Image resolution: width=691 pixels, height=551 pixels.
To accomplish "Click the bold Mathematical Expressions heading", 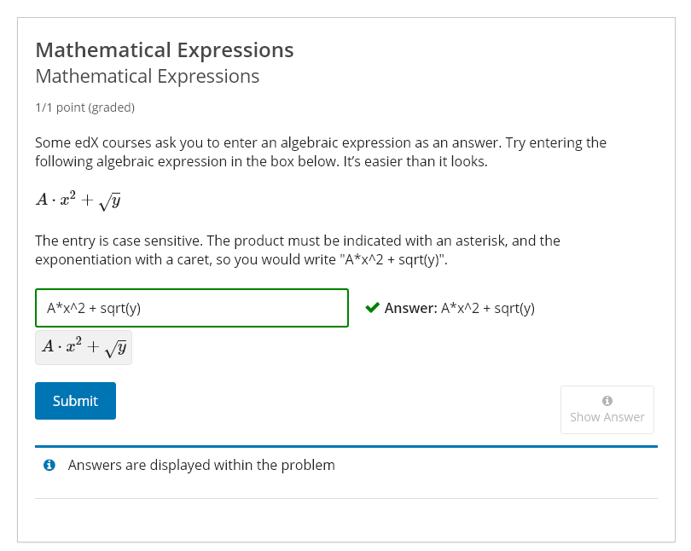I will [x=165, y=50].
